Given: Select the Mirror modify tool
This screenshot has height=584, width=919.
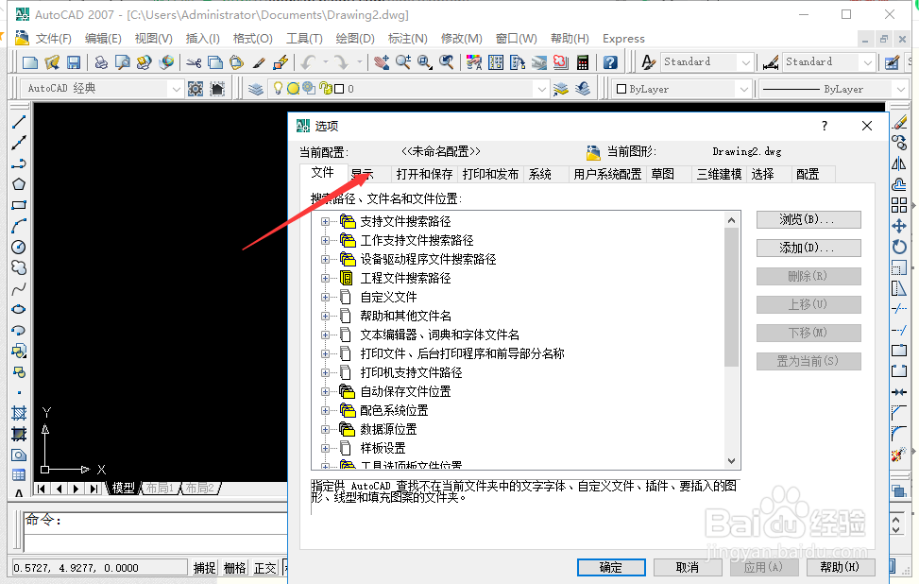Looking at the screenshot, I should coord(899,163).
